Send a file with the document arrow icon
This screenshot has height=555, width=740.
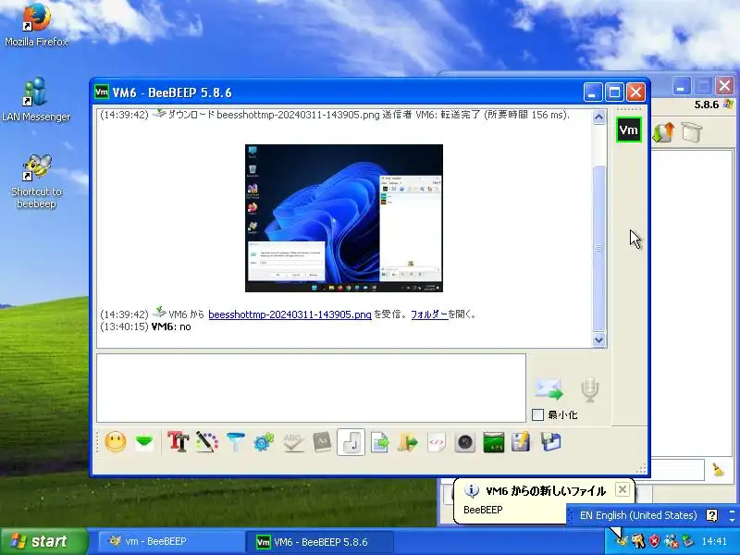pos(380,443)
